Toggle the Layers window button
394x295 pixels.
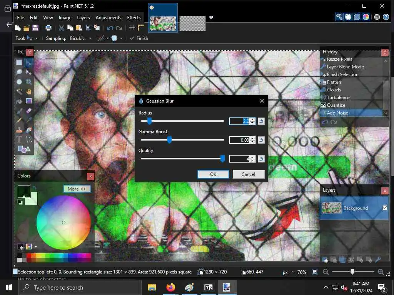pos(357,17)
